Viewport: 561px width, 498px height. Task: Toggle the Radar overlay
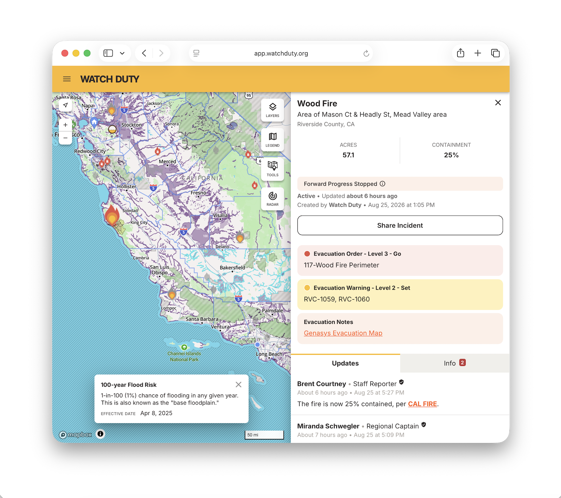point(273,199)
